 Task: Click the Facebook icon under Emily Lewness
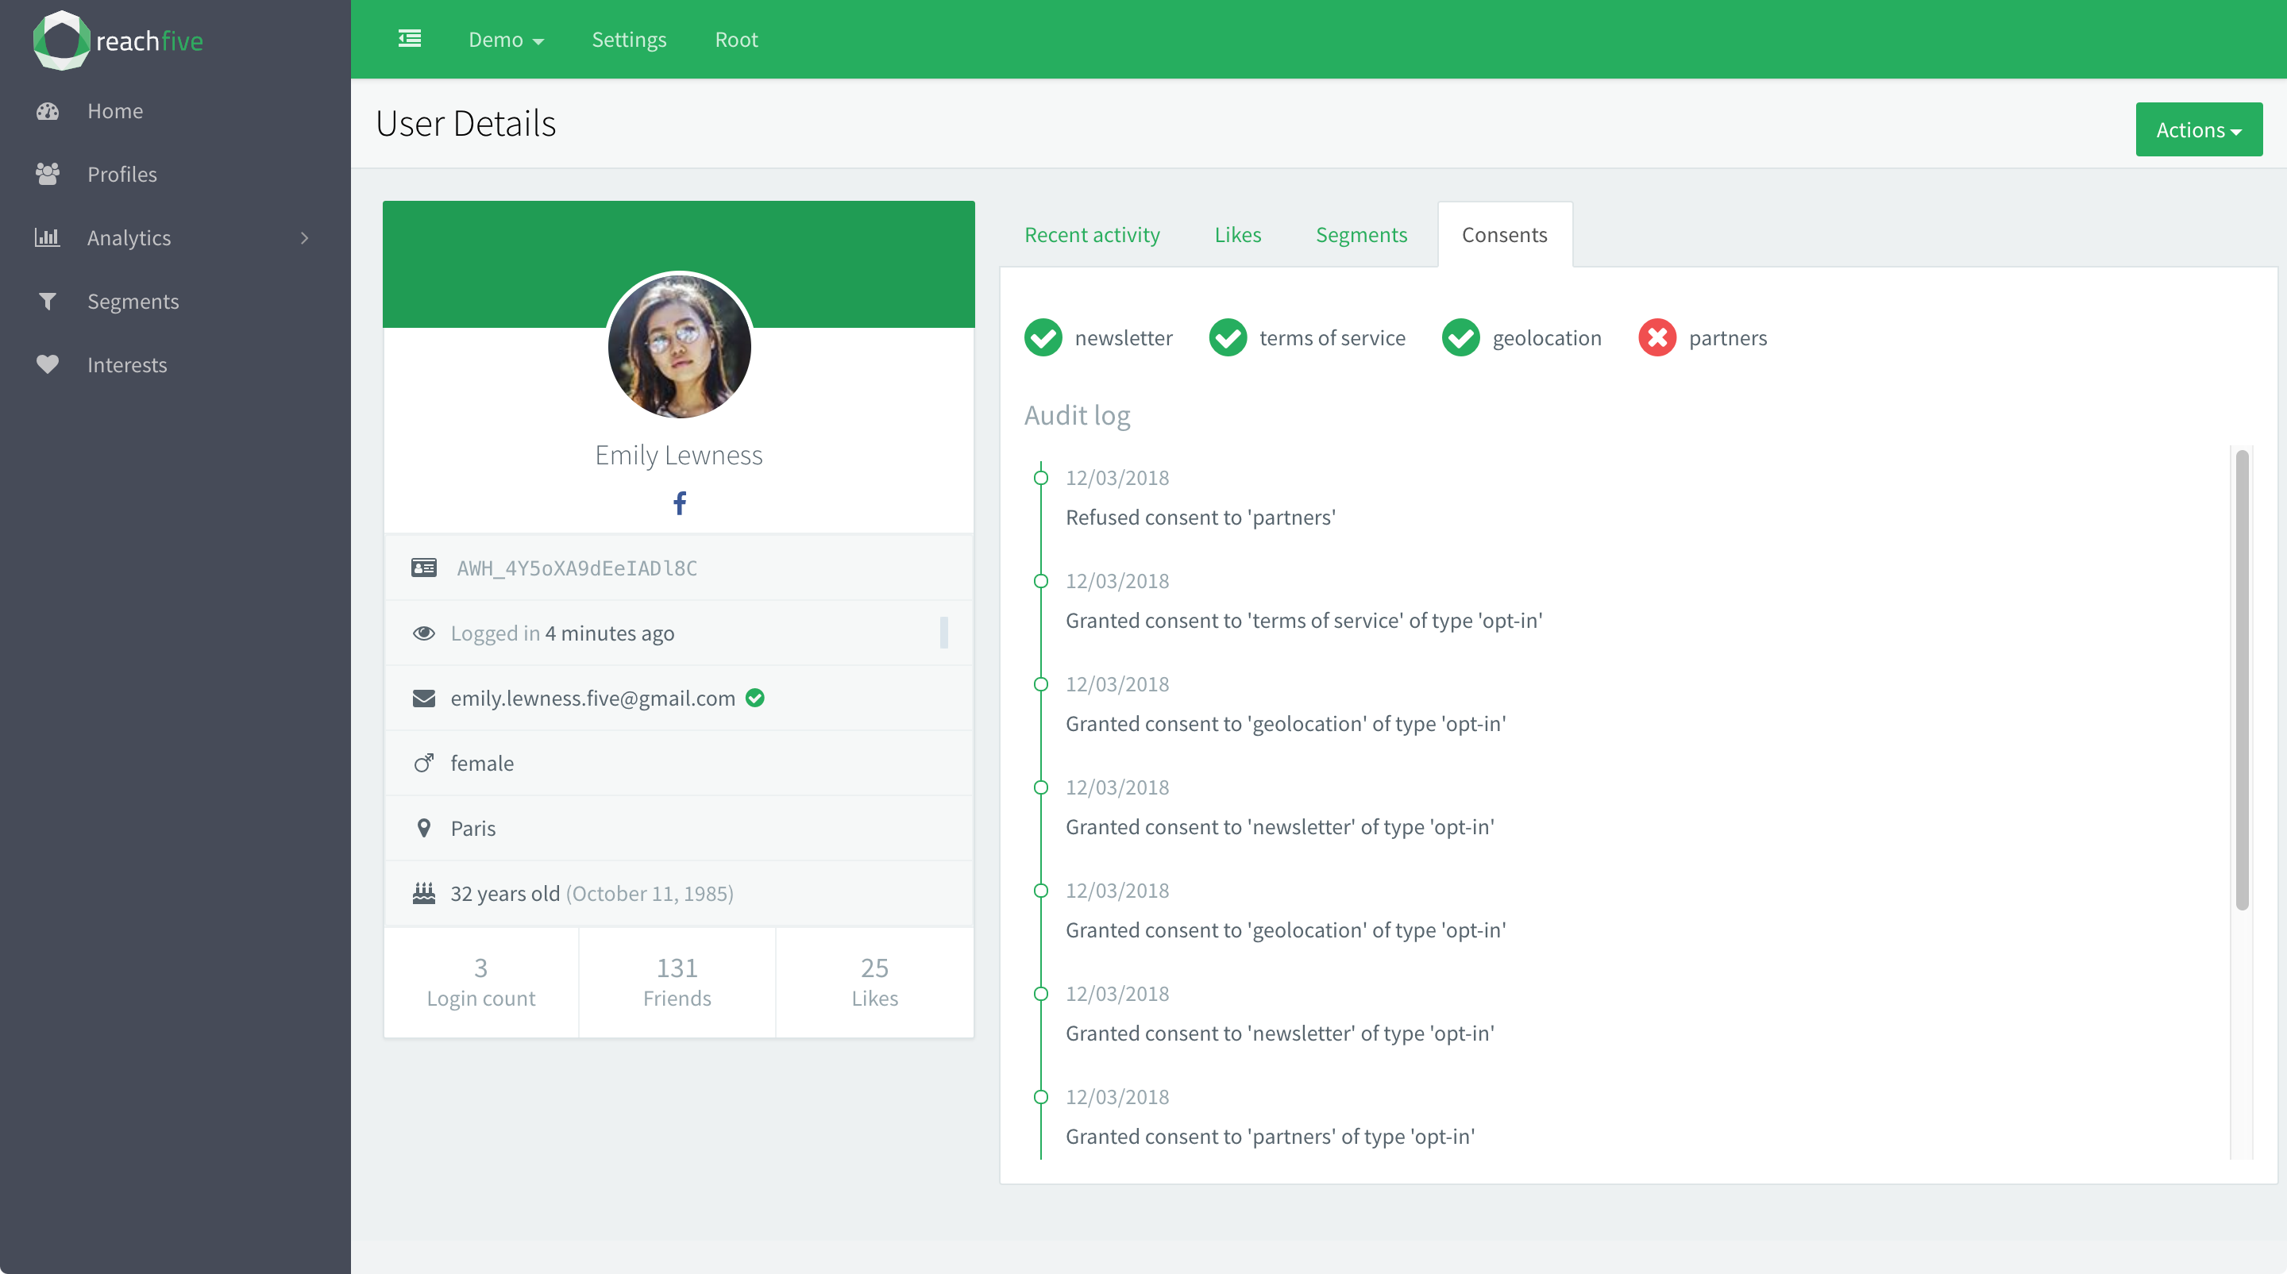coord(679,503)
